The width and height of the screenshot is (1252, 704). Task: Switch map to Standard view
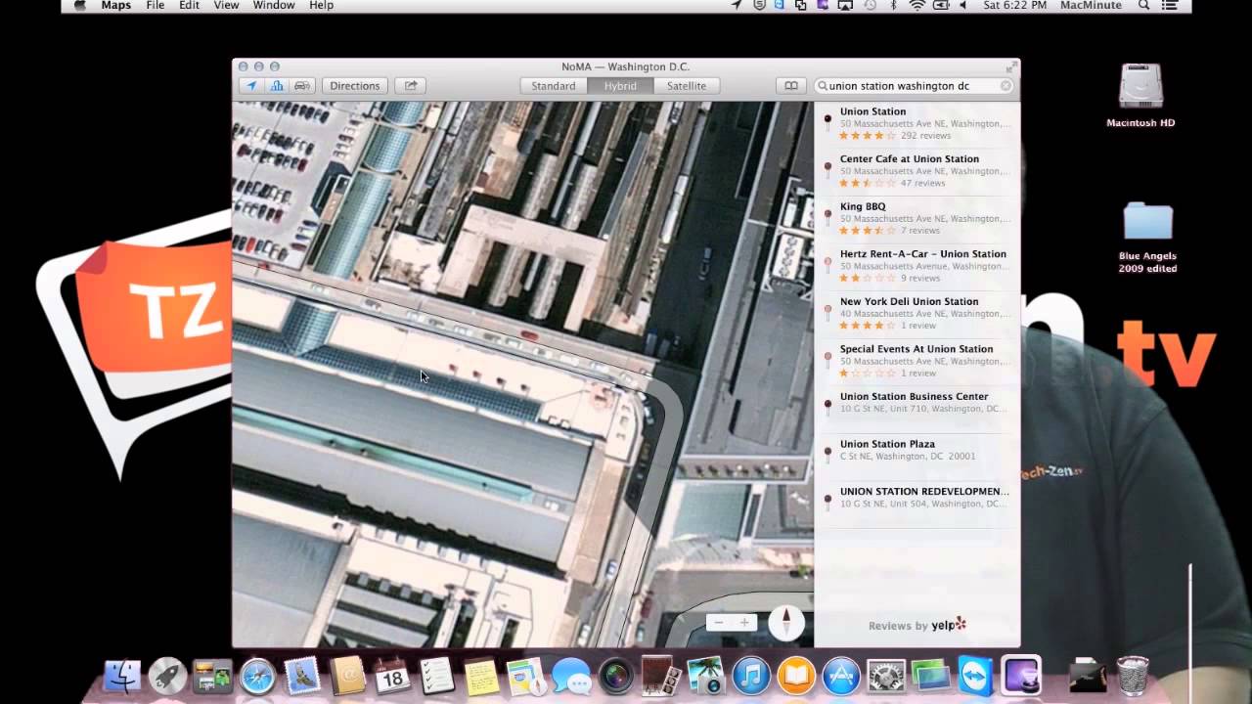click(553, 85)
